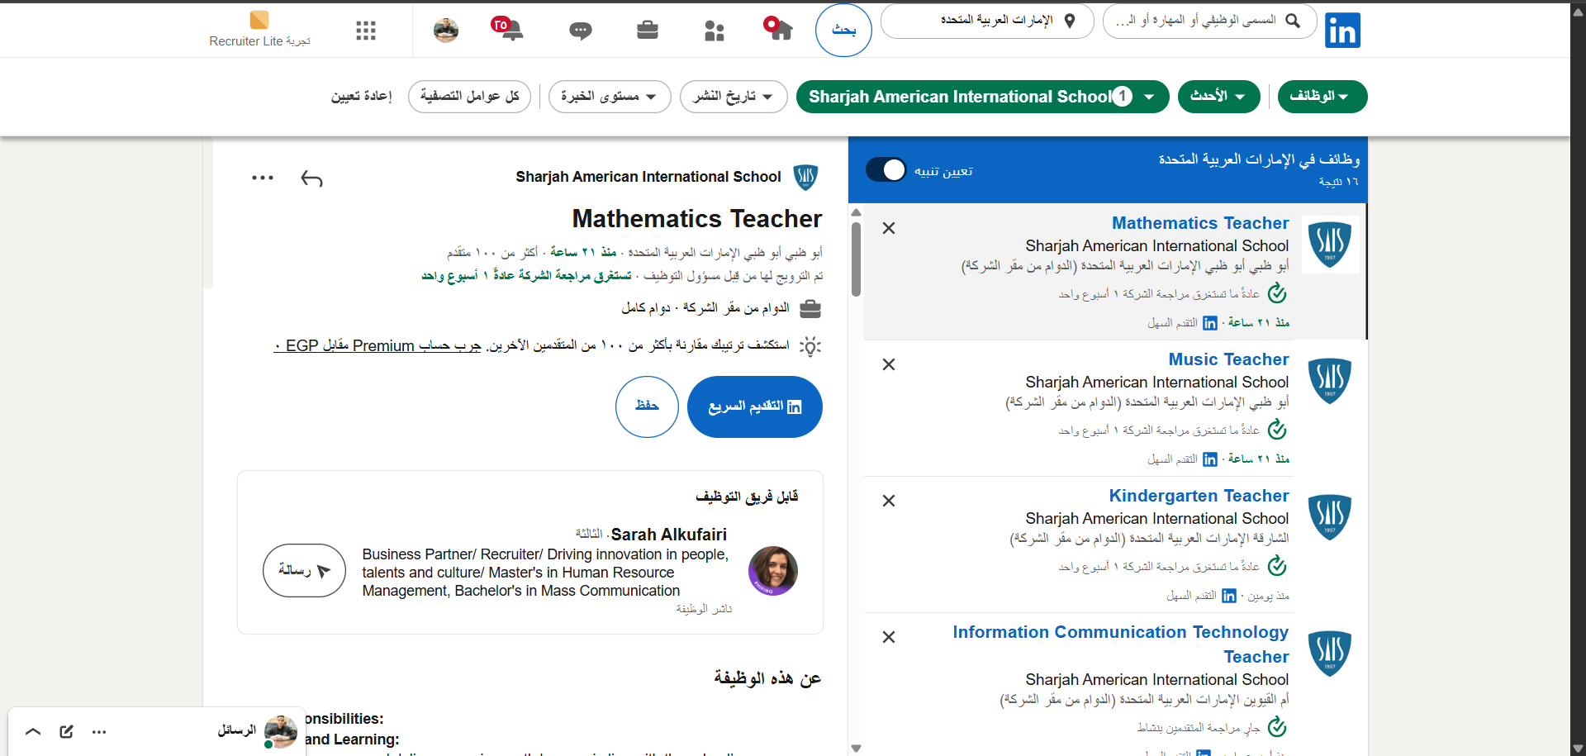This screenshot has width=1586, height=756.
Task: Click التقديم السريع Easy Apply button
Action: [755, 407]
